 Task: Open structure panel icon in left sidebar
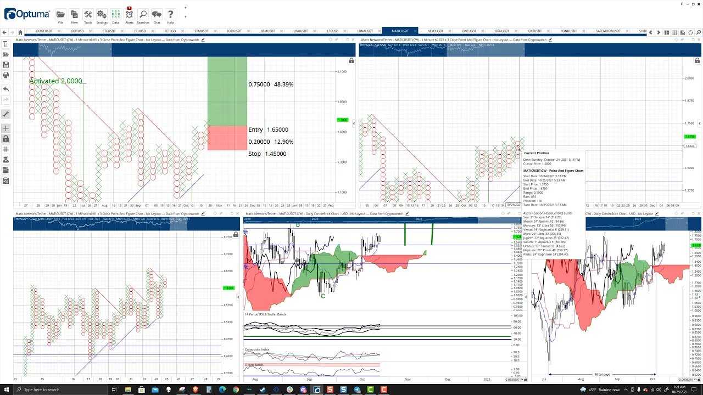tap(5, 44)
